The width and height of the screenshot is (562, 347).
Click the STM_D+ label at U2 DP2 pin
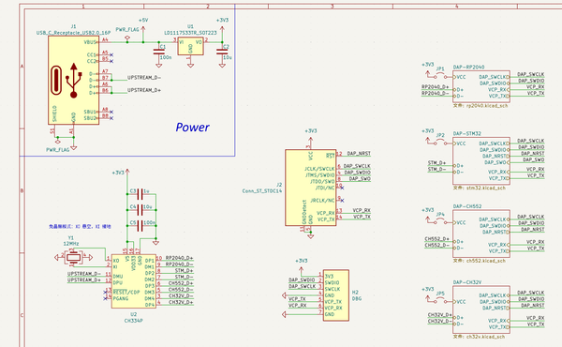pyautogui.click(x=184, y=271)
